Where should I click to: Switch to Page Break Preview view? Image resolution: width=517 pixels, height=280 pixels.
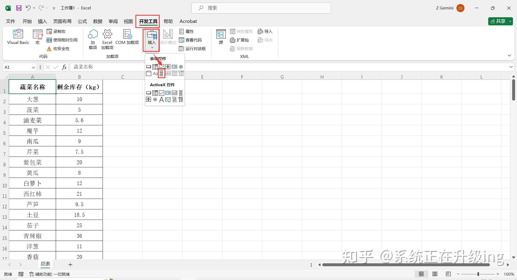448,274
